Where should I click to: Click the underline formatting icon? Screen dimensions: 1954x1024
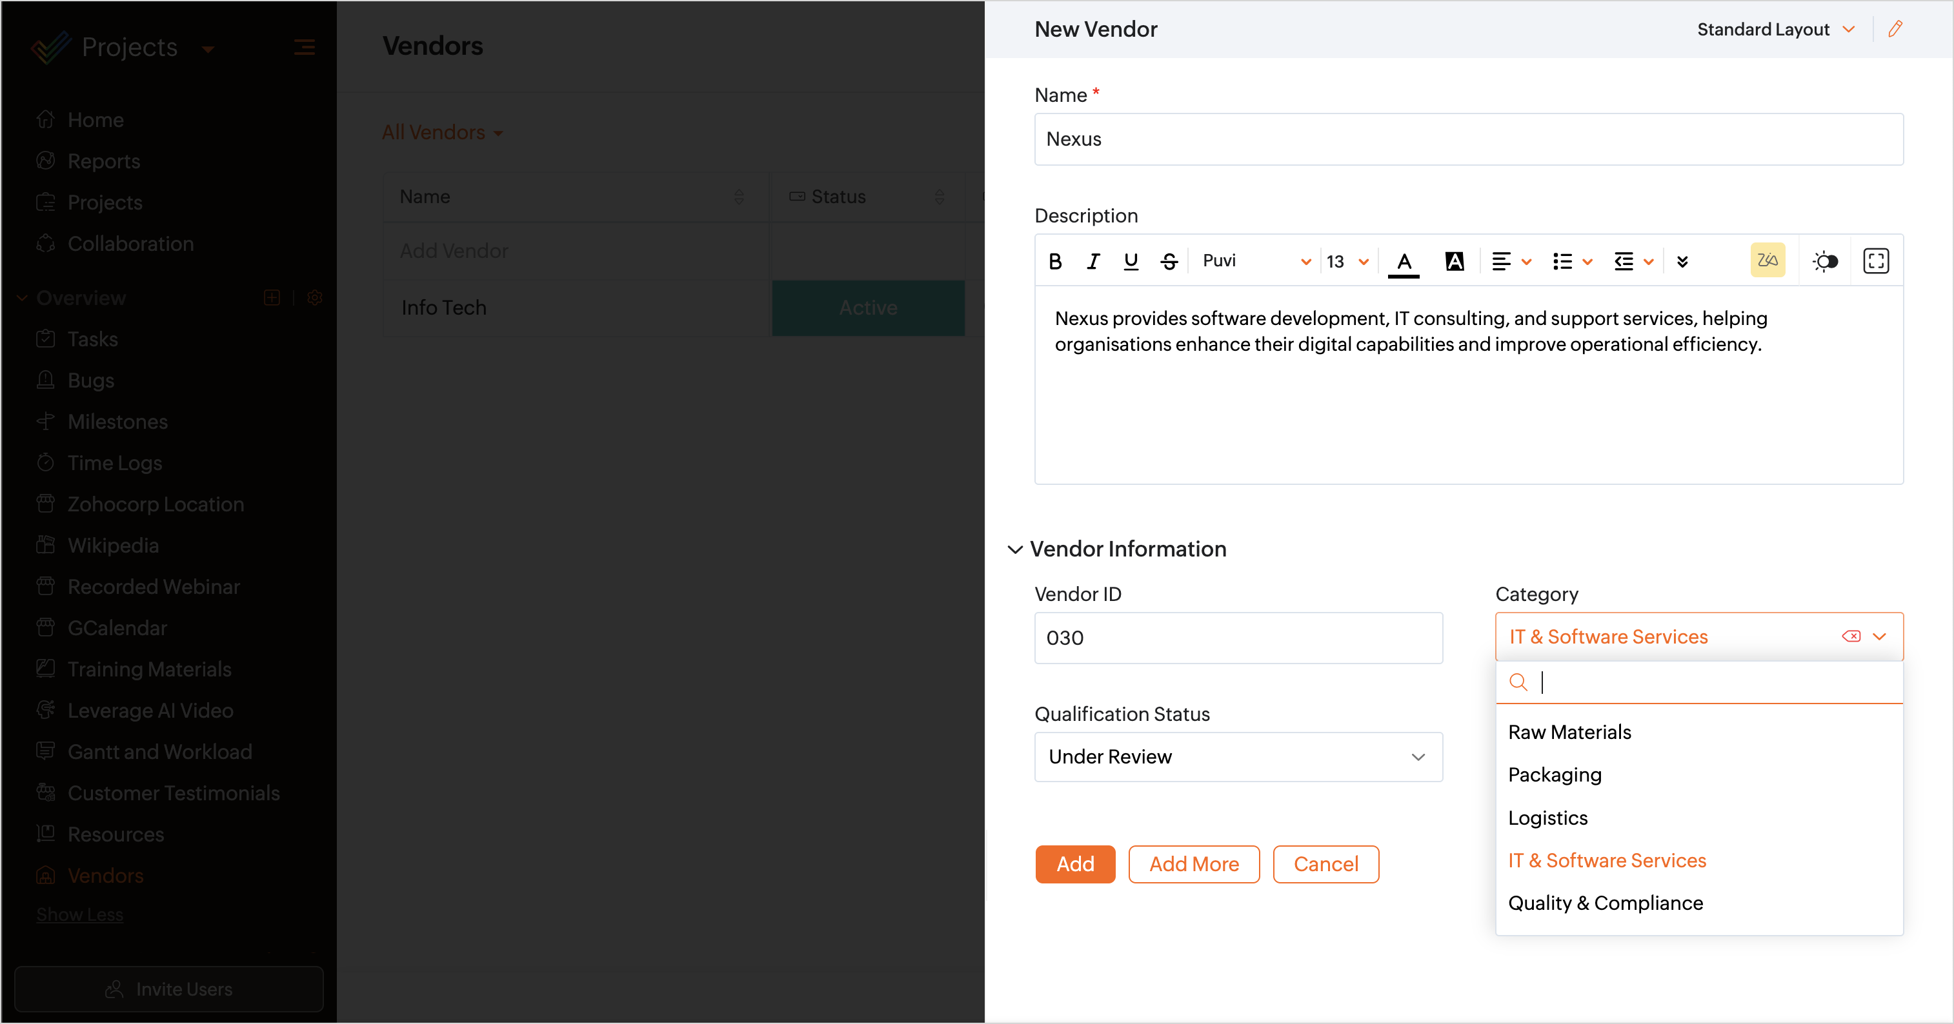pyautogui.click(x=1130, y=262)
